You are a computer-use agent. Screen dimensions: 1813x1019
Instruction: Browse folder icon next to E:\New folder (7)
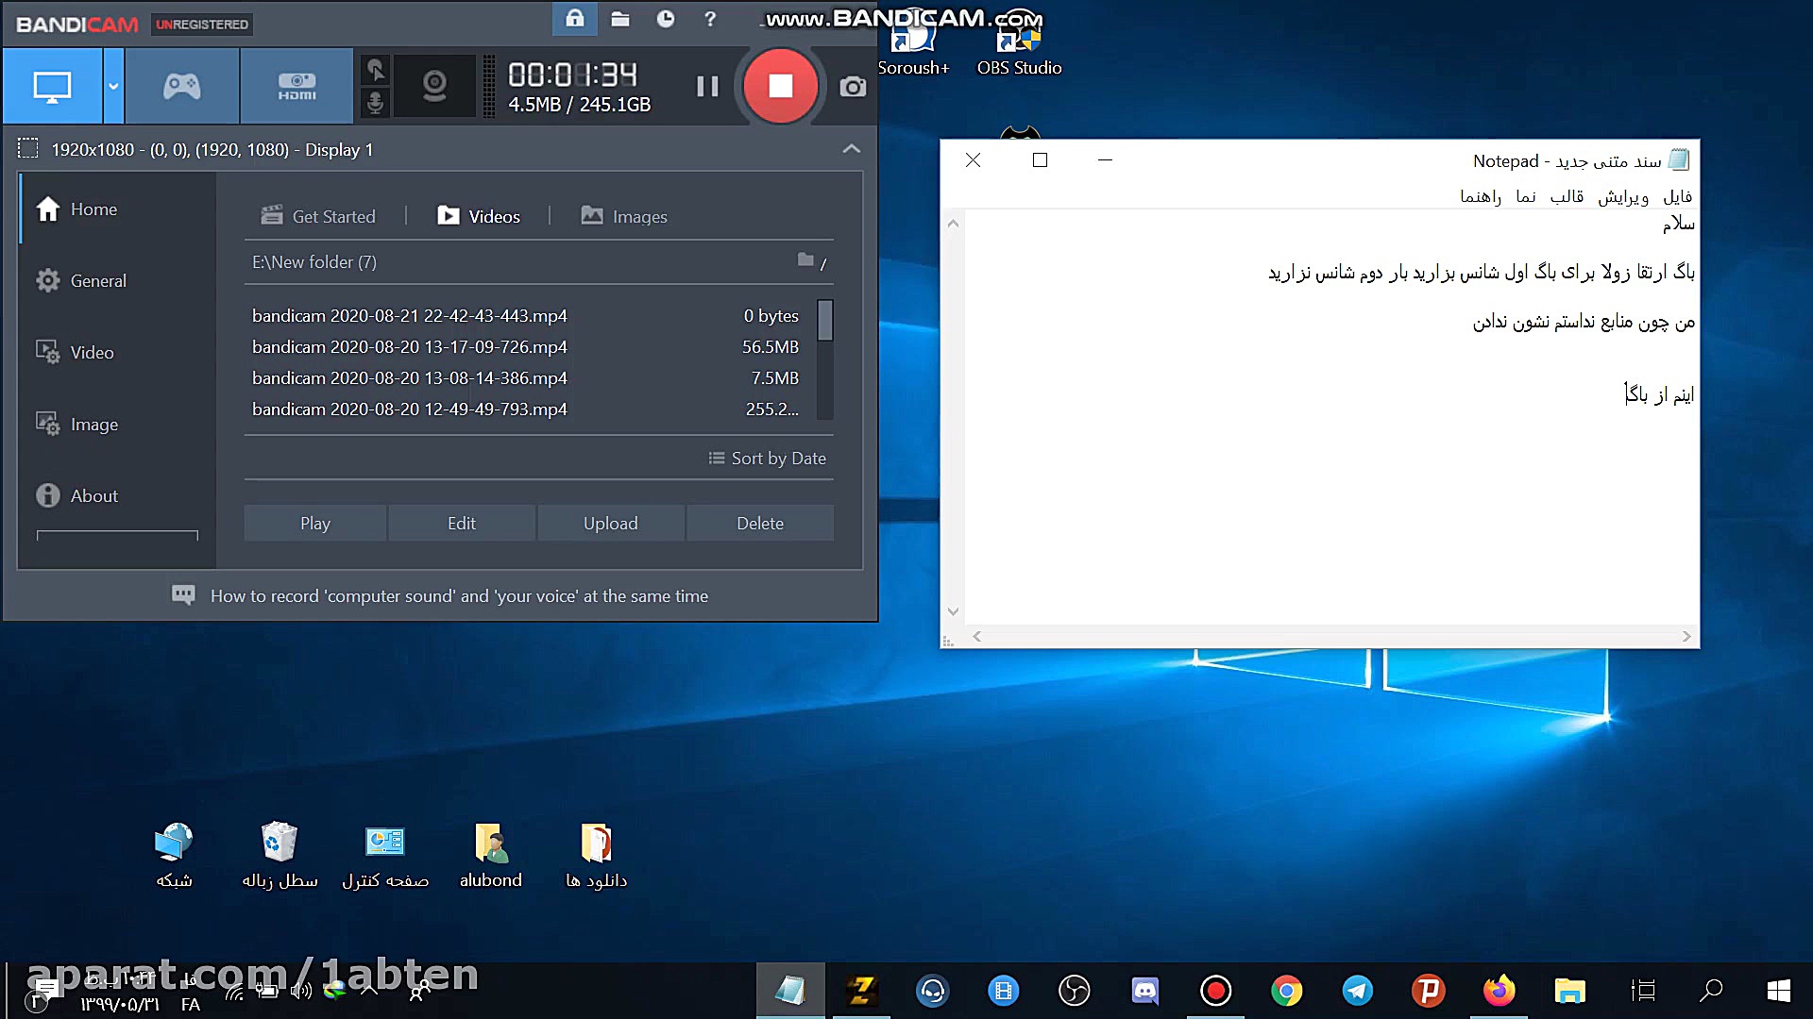pyautogui.click(x=805, y=259)
